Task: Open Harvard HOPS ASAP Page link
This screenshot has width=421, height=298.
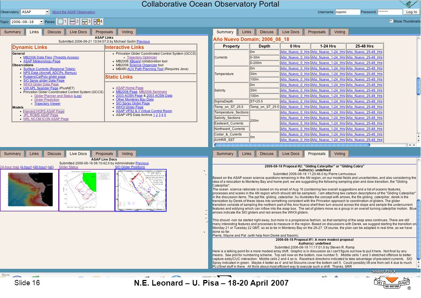Action: coord(44,111)
